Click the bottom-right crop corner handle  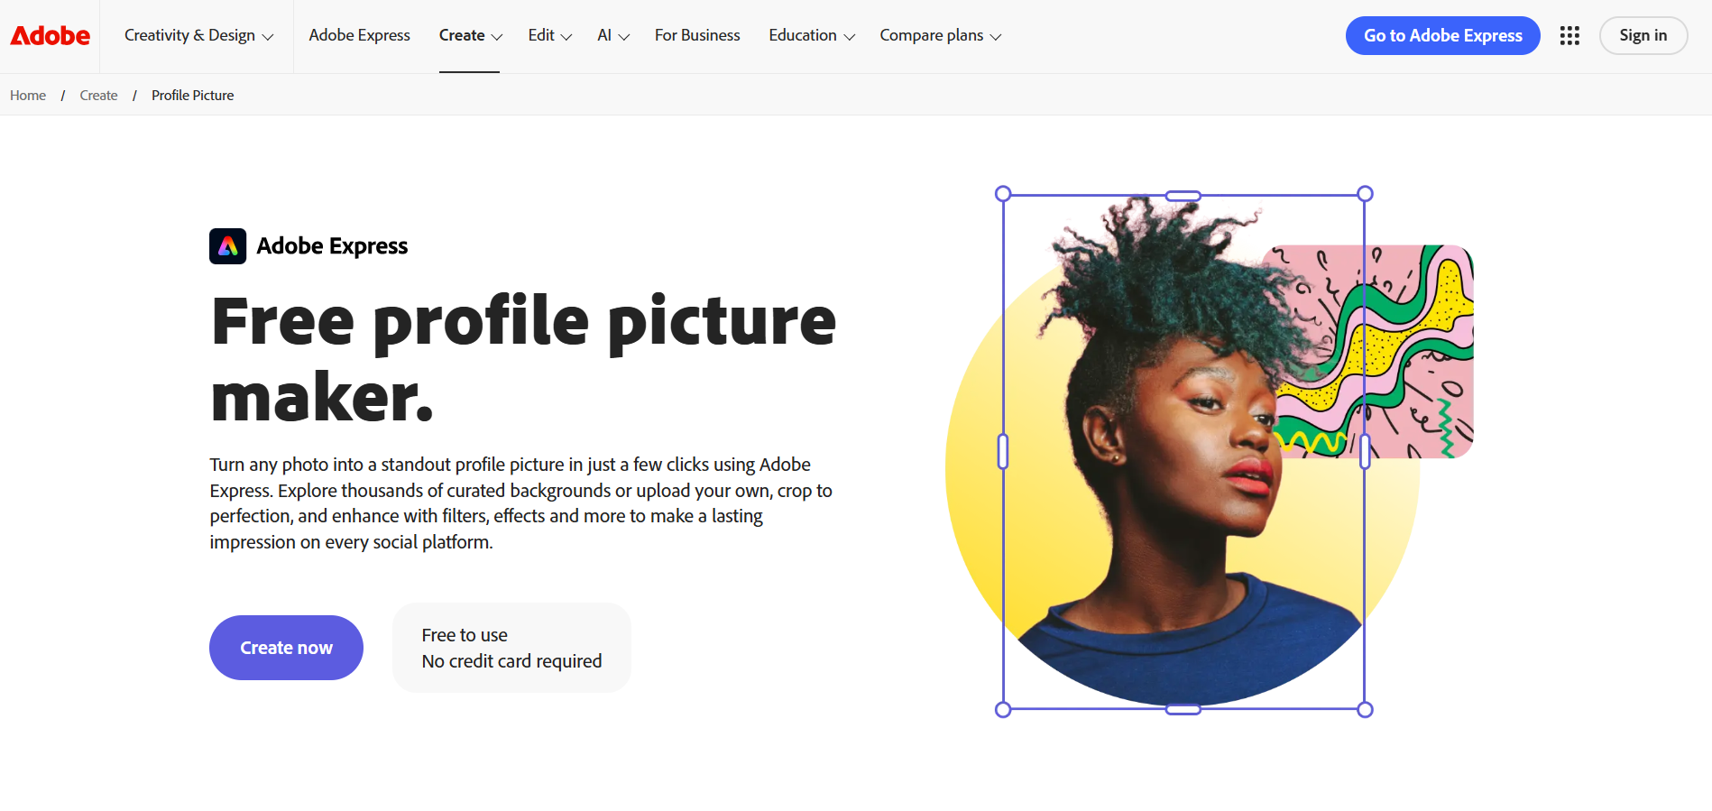pyautogui.click(x=1365, y=710)
